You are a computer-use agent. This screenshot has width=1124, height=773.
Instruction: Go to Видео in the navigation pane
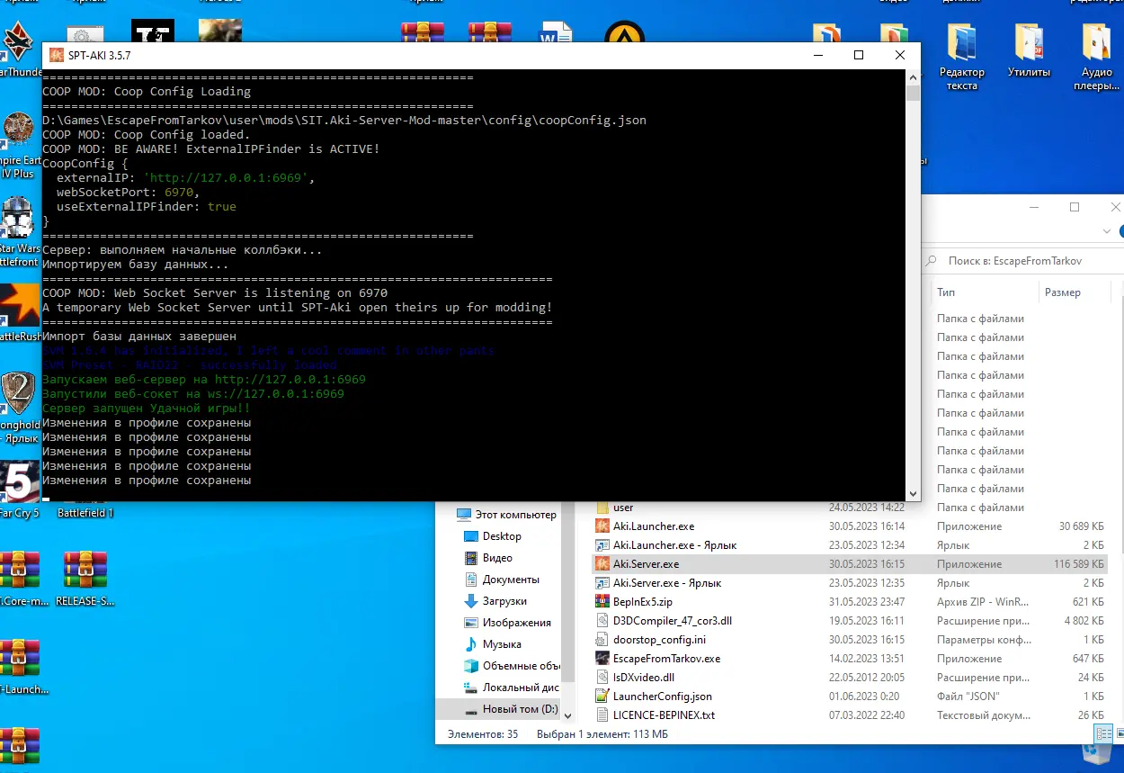point(488,558)
